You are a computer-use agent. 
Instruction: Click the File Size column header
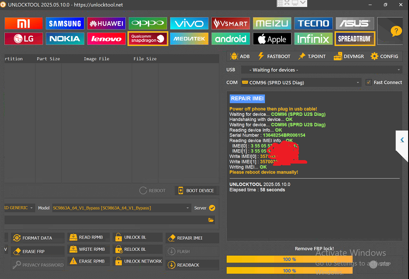(x=145, y=59)
